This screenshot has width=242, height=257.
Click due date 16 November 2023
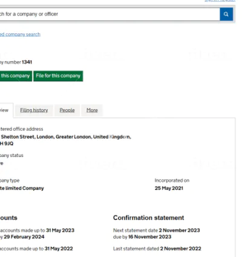coord(149,237)
